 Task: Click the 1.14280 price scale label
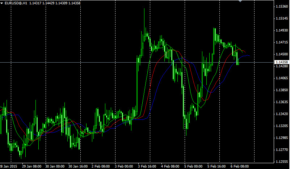pos(282,66)
